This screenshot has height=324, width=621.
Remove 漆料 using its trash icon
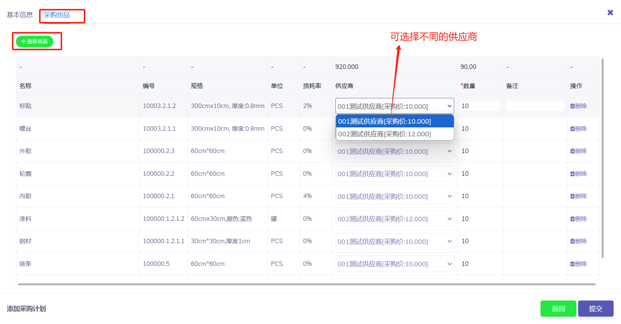pos(573,219)
